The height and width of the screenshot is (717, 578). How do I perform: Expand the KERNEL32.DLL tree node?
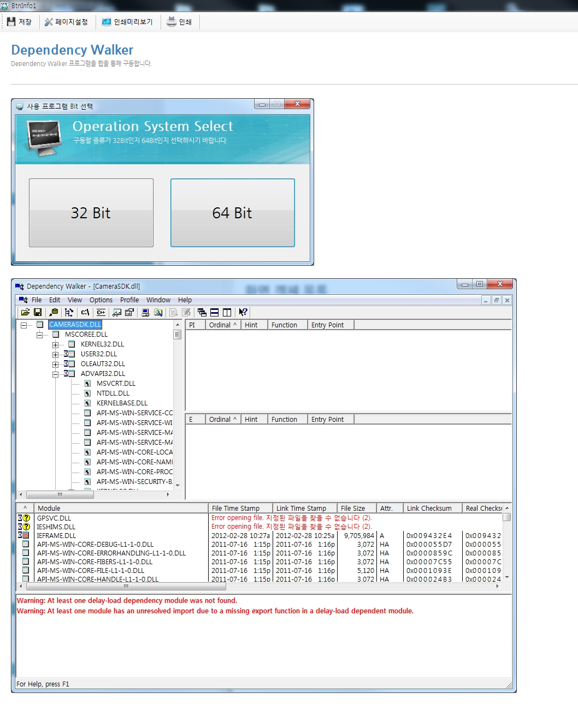(55, 345)
